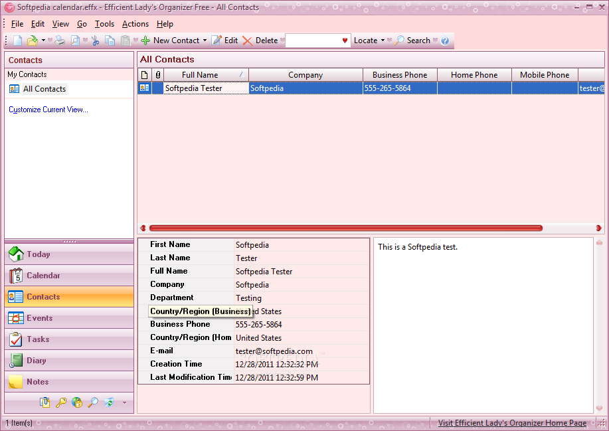The image size is (609, 431).
Task: Click the Testing Department value
Action: pyautogui.click(x=248, y=298)
